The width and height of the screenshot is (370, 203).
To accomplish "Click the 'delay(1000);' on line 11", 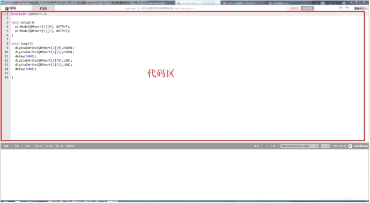I will [x=26, y=56].
